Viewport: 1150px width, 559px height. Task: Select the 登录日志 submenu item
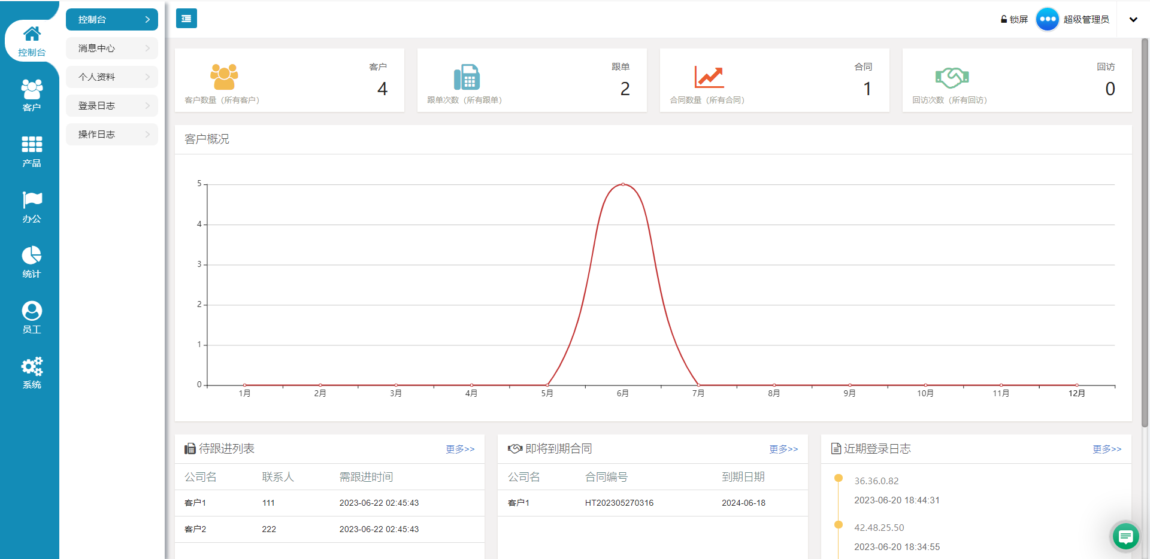(112, 106)
